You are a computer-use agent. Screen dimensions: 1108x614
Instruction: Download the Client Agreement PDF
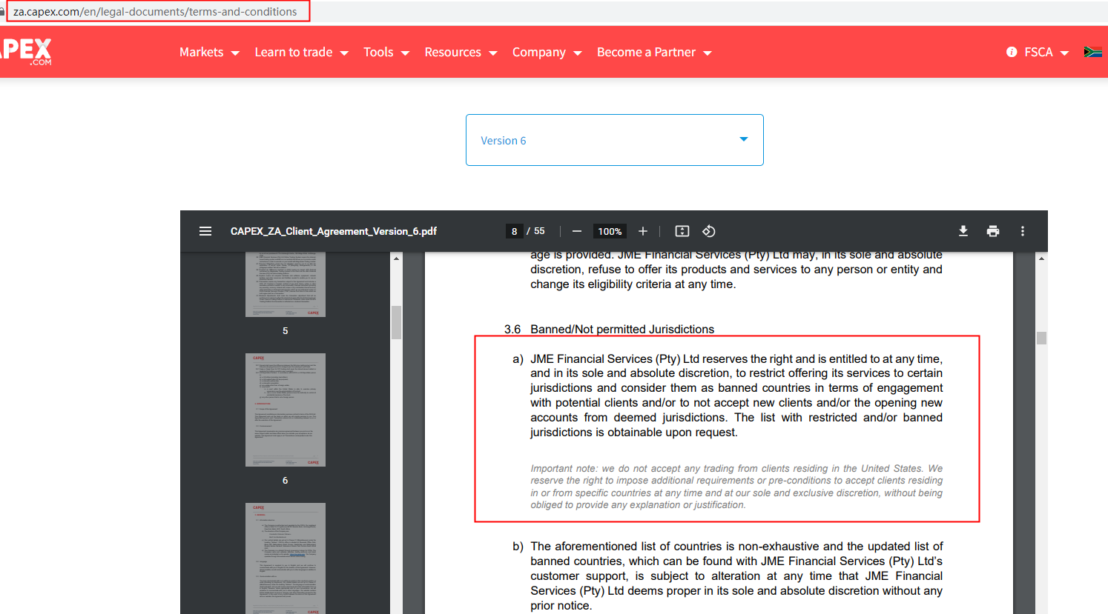click(963, 231)
